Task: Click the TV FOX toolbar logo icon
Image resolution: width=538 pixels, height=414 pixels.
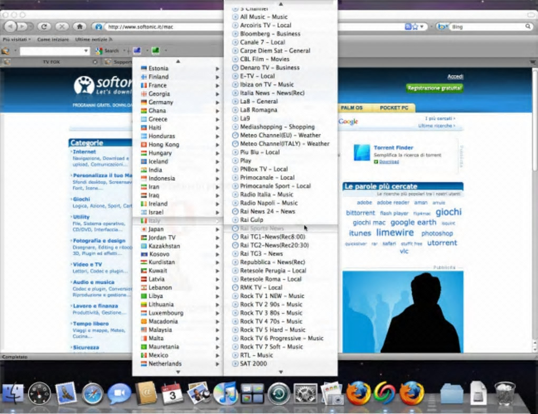Action: 5,51
